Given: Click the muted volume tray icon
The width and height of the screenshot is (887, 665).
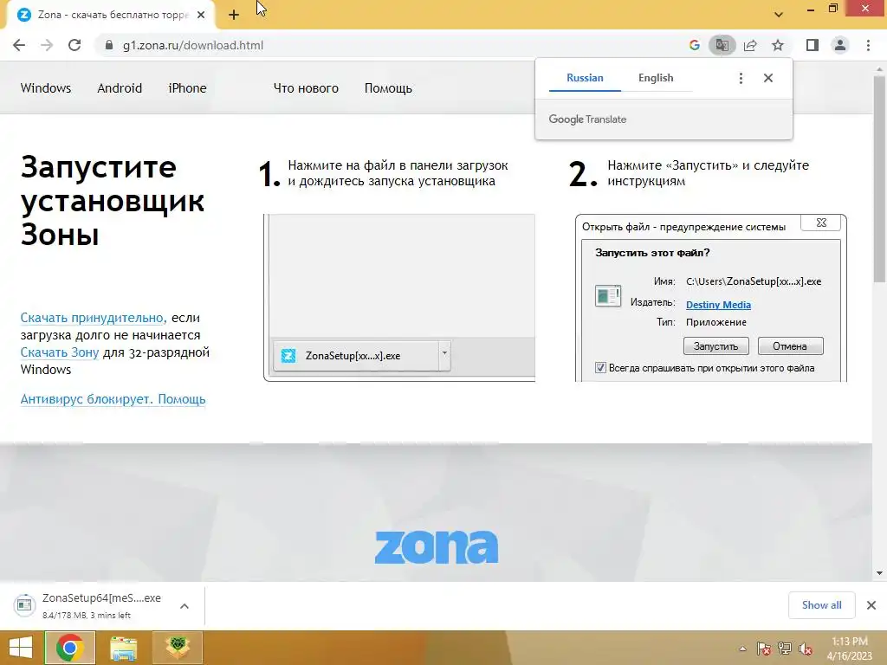Looking at the screenshot, I should tap(806, 649).
